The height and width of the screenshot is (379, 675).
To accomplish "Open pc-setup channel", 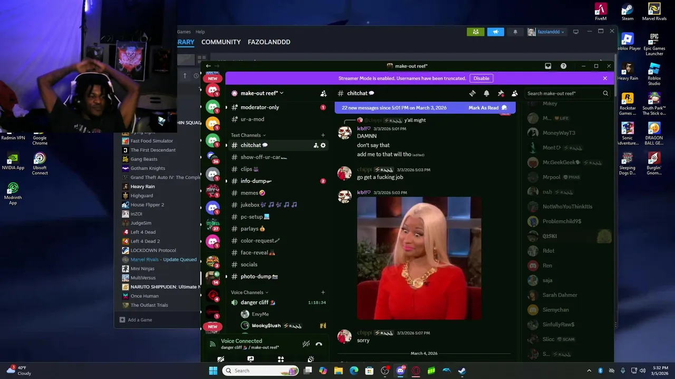I will 277,217.
